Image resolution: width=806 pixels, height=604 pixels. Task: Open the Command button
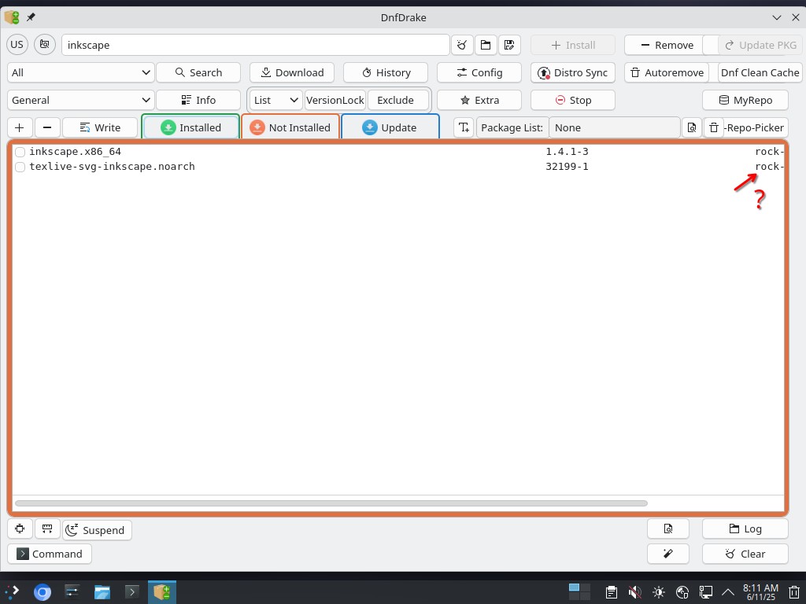click(x=50, y=554)
